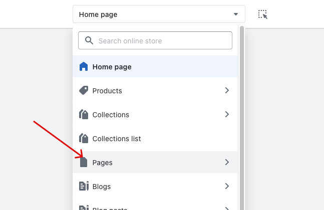Click the blue house icon
Screen dimensions: 324x210
tap(84, 67)
